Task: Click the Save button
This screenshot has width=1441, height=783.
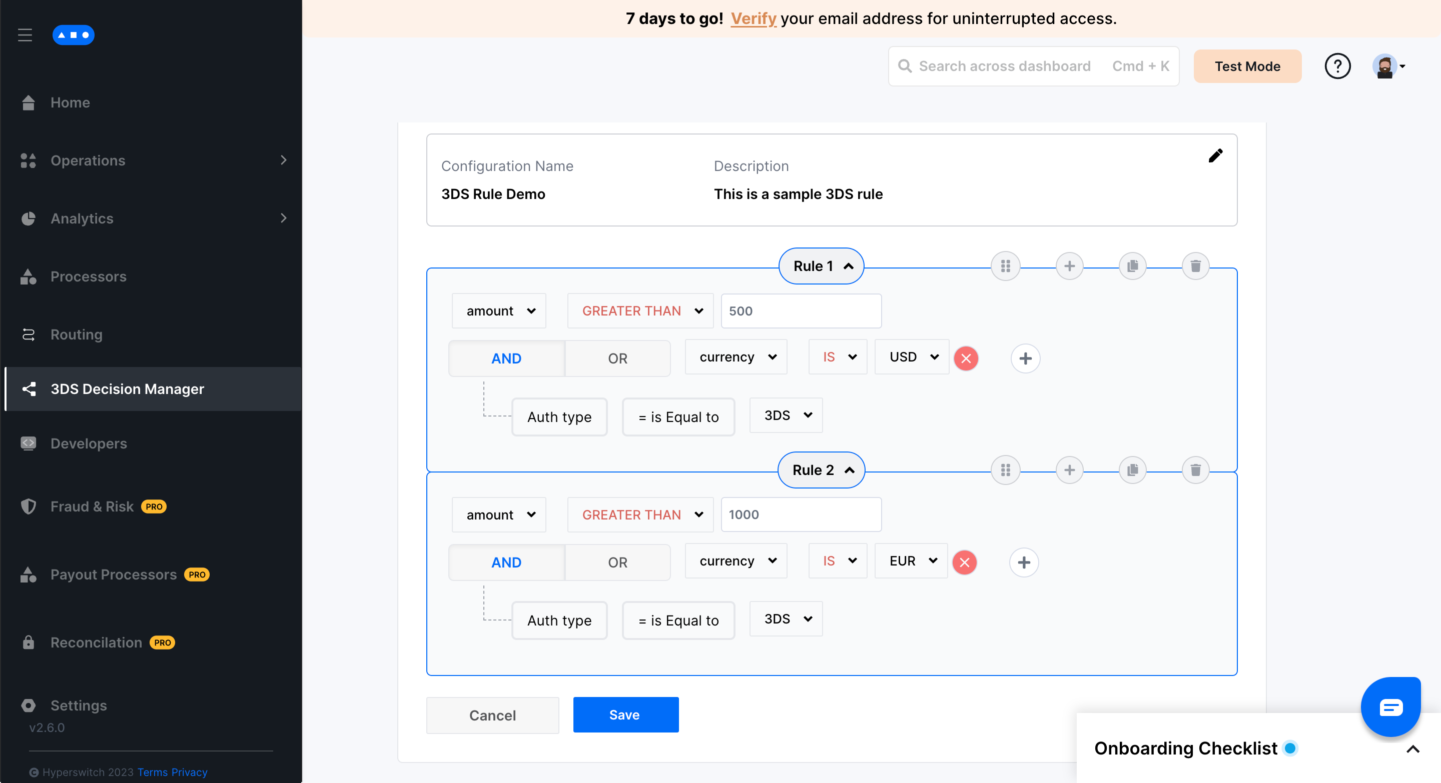Action: 625,715
